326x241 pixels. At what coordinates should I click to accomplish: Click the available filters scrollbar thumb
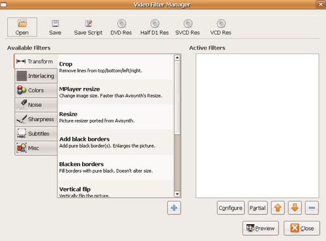[177, 97]
